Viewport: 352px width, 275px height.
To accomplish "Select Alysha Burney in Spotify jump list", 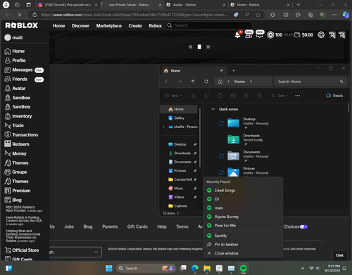I will (x=243, y=217).
